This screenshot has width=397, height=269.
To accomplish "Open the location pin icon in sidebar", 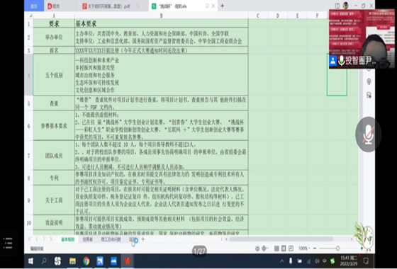I will tap(369, 81).
